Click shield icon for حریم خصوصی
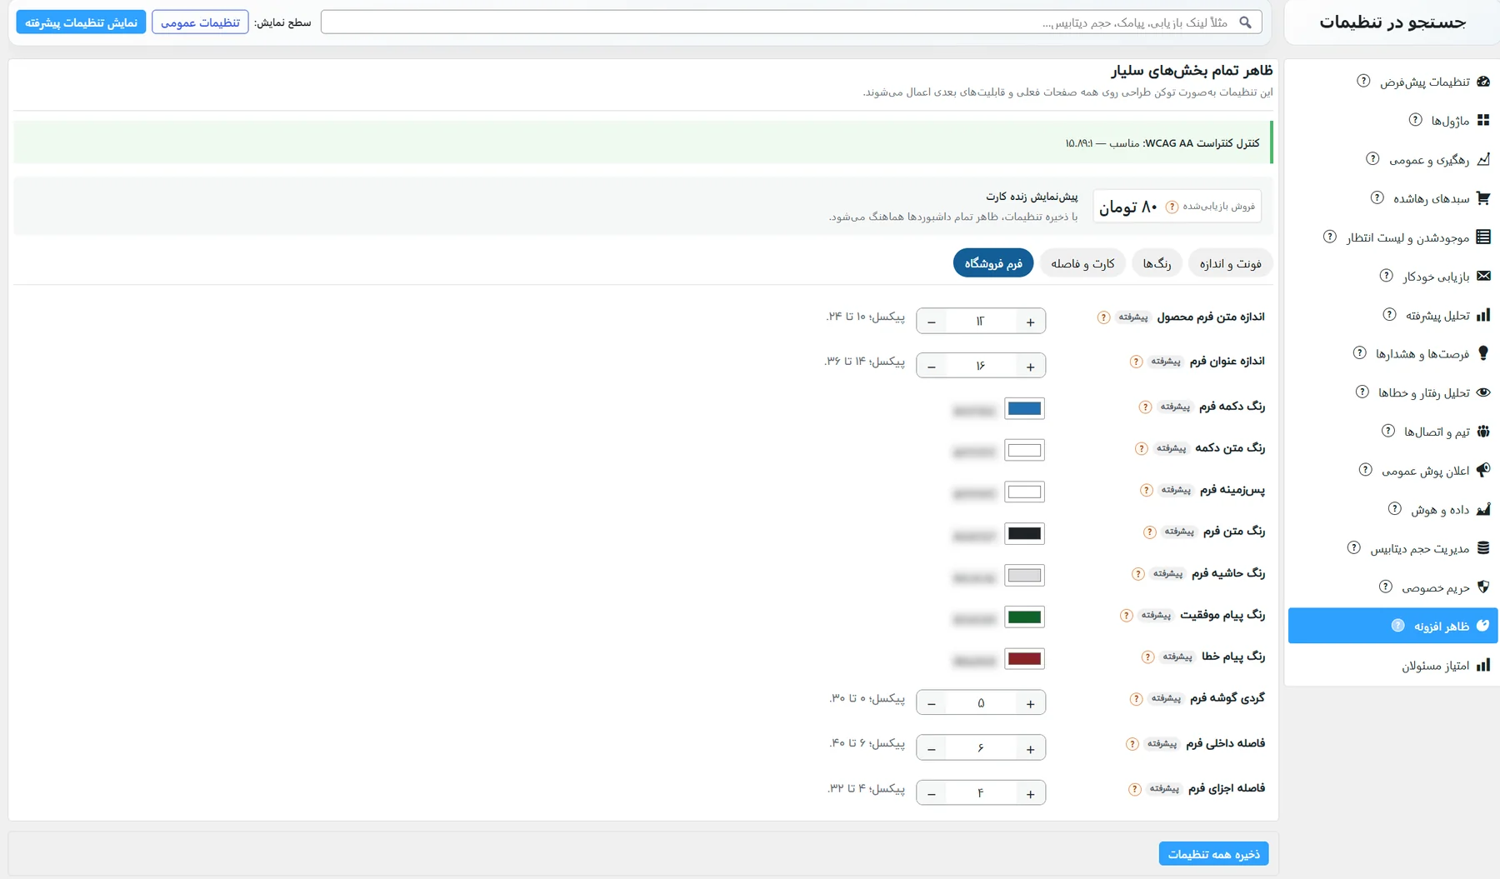The height and width of the screenshot is (879, 1500). coord(1483,587)
